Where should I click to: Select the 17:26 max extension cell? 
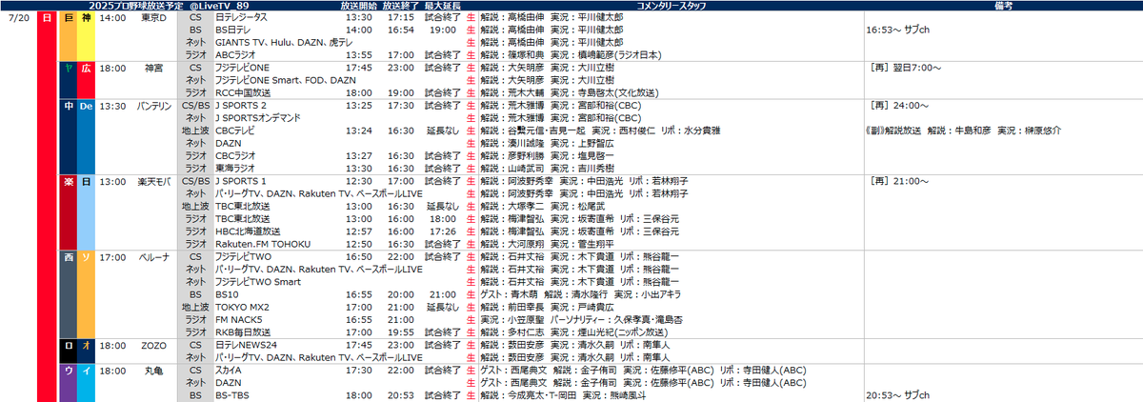coord(444,231)
